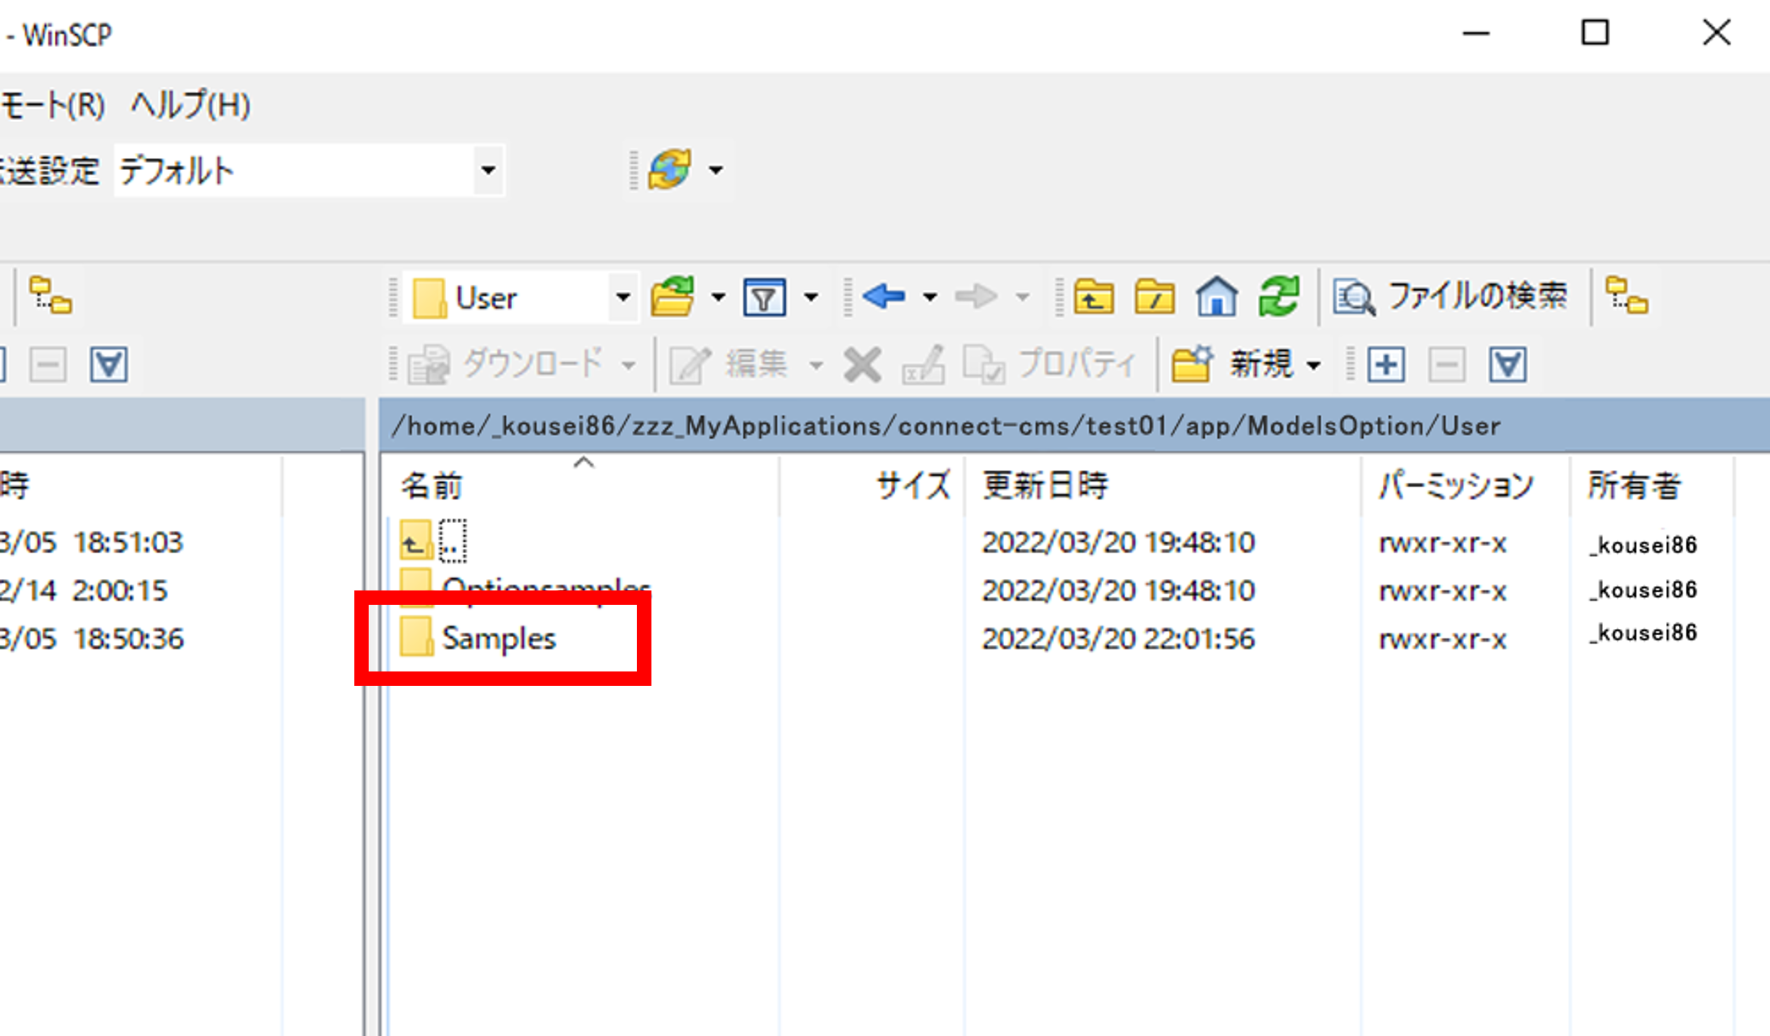Expand the 新規 dropdown arrow
The image size is (1770, 1036).
pos(1313,365)
